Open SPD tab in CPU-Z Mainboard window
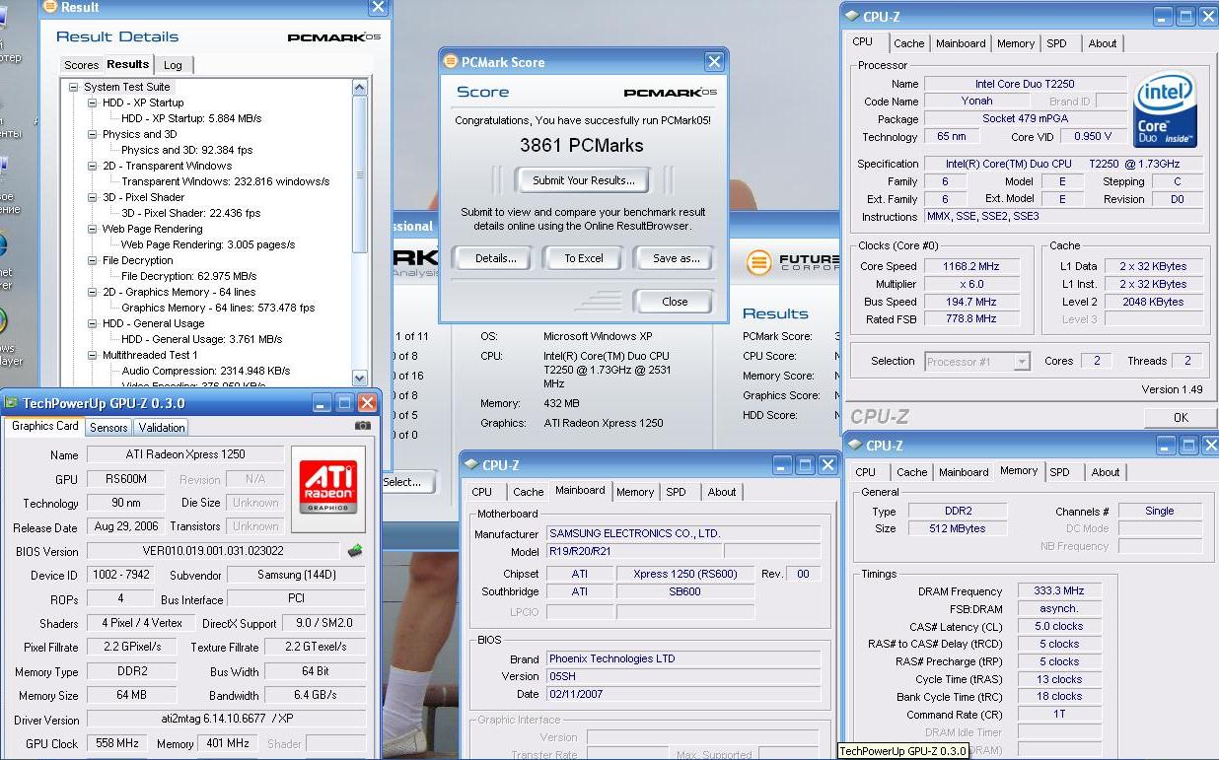This screenshot has height=760, width=1219. click(x=676, y=492)
